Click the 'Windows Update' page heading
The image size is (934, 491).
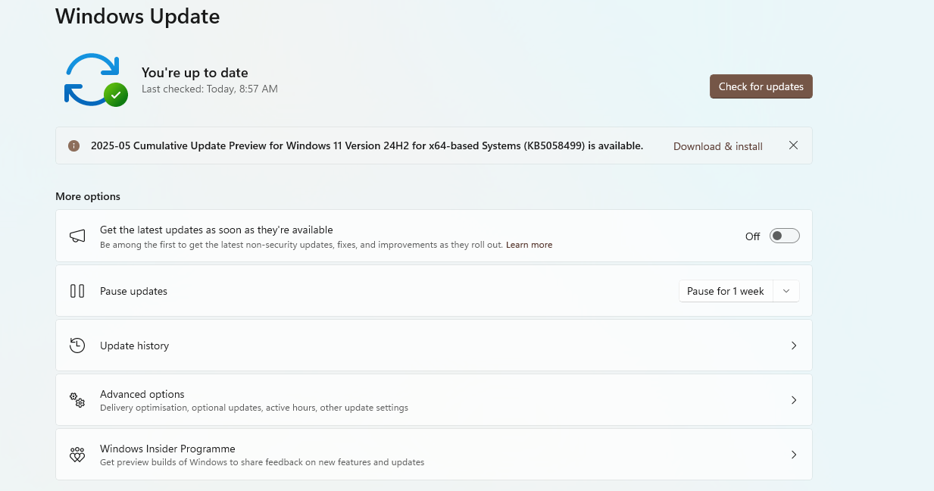click(x=138, y=16)
